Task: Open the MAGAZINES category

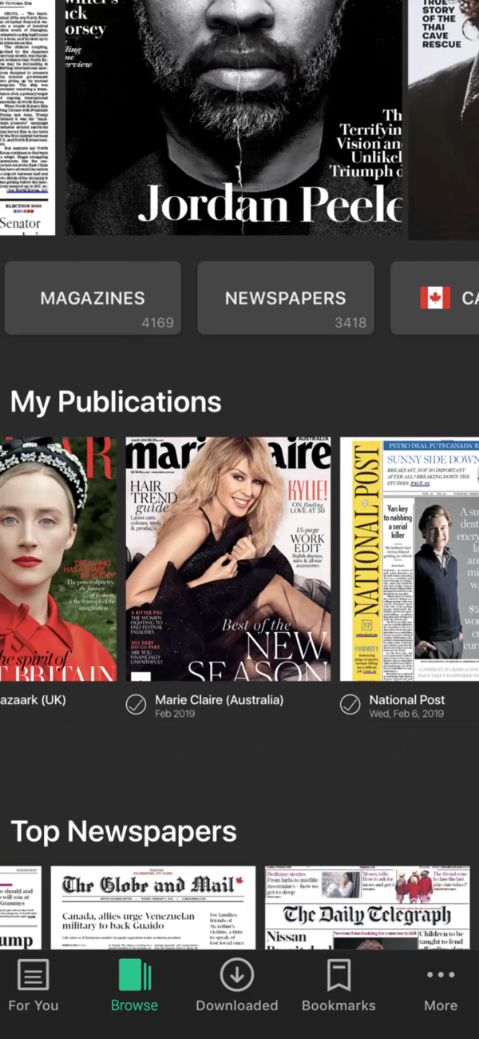Action: pos(93,298)
